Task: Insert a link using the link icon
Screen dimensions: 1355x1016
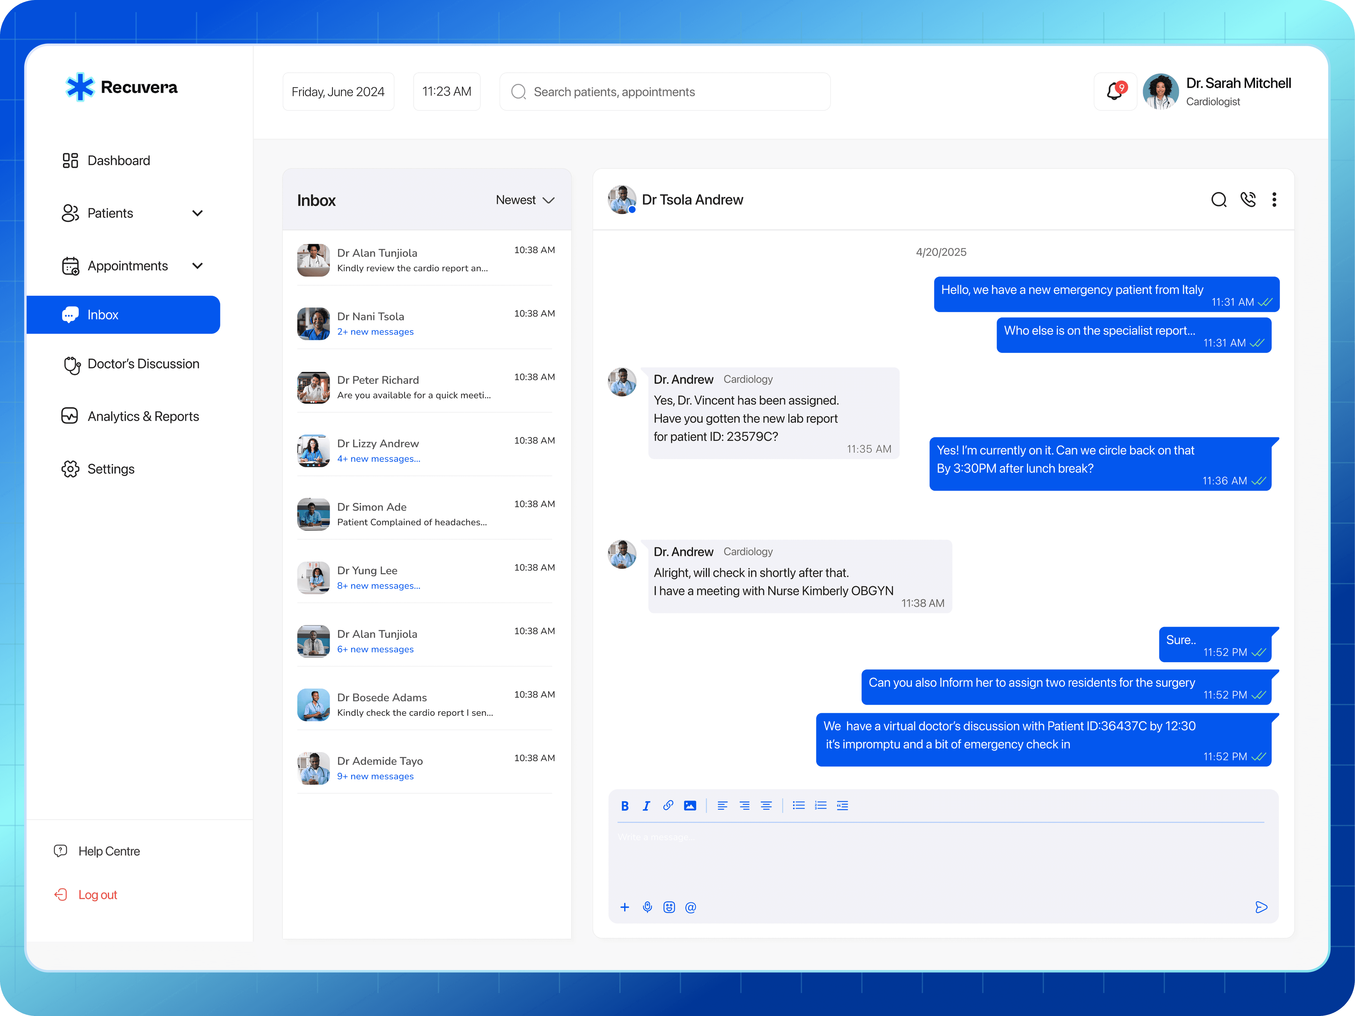Action: click(x=668, y=806)
